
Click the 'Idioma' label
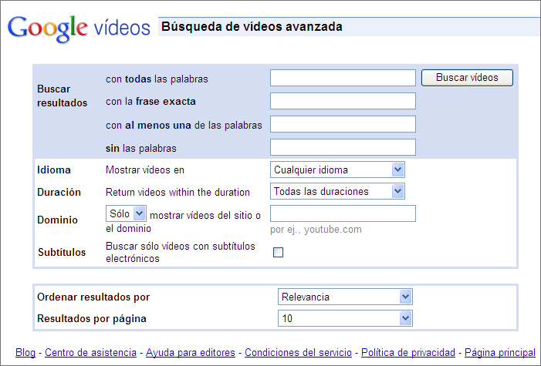click(54, 170)
